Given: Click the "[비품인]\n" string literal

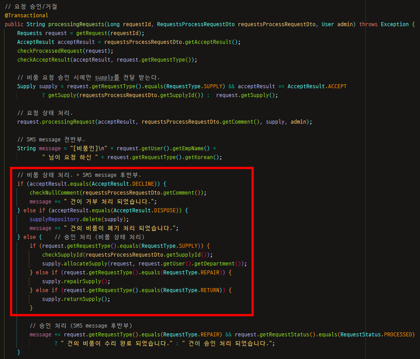Looking at the screenshot, I should tap(89, 148).
